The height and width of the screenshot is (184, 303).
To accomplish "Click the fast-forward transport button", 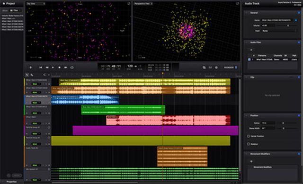I will [65, 67].
